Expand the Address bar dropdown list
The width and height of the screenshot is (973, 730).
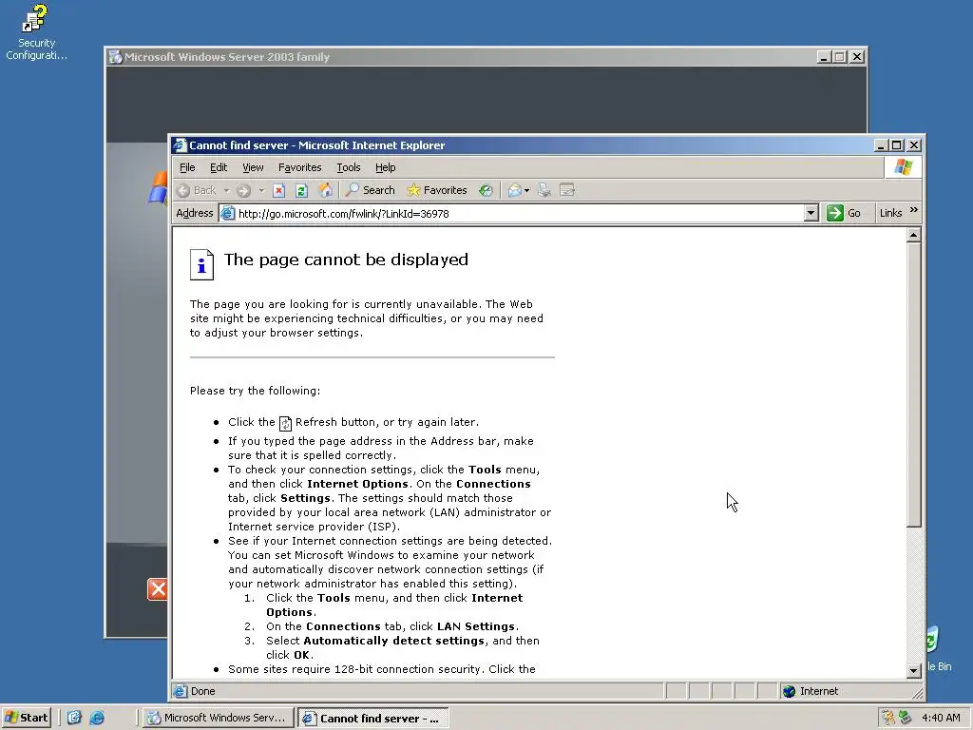click(811, 213)
